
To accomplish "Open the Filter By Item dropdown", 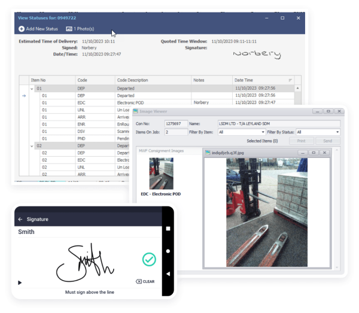I will pyautogui.click(x=241, y=132).
